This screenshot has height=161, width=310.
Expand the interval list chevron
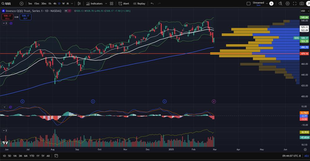[x=72, y=3]
